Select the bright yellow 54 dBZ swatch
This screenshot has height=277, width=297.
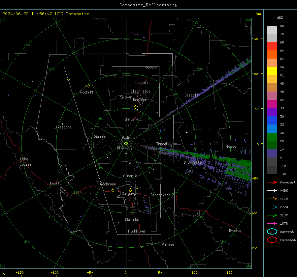(x=272, y=71)
